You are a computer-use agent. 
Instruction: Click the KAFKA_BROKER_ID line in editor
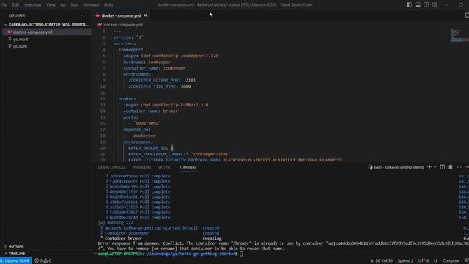[x=151, y=148]
